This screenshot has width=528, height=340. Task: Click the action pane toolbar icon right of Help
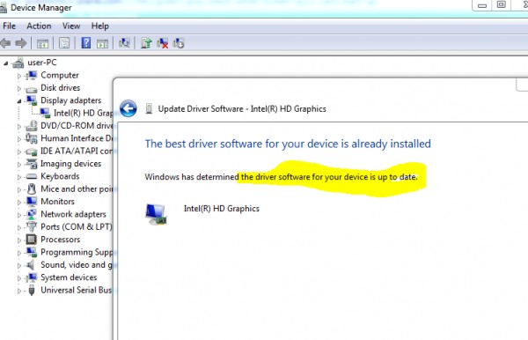tap(102, 43)
